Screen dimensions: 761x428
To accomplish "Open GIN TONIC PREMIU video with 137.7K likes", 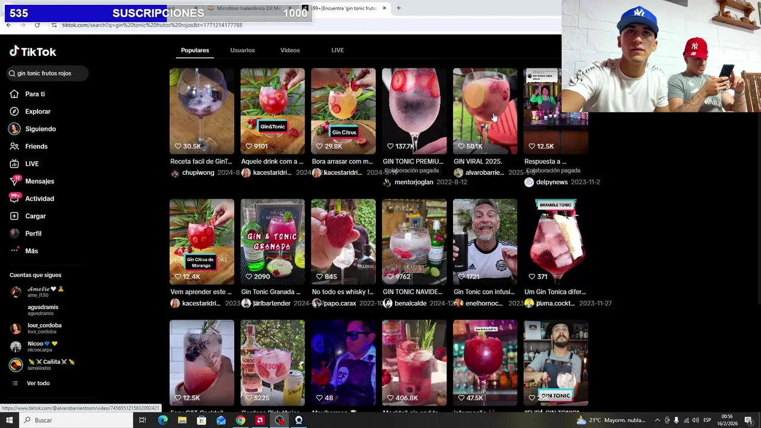I will click(x=414, y=111).
